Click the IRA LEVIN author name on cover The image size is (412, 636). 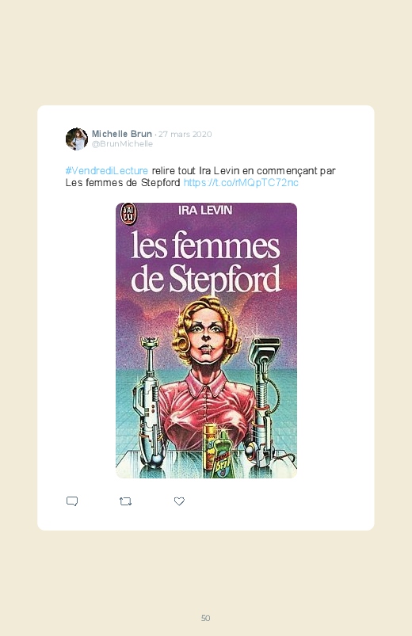pos(205,210)
